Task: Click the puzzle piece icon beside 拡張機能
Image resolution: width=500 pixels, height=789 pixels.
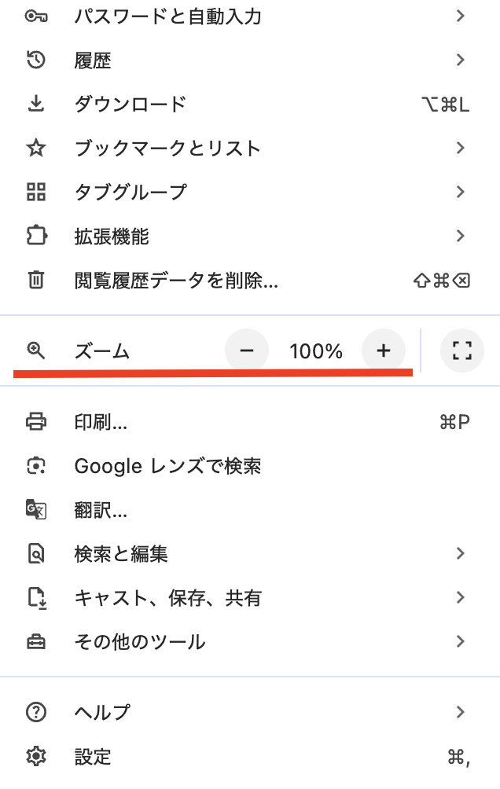Action: point(36,236)
